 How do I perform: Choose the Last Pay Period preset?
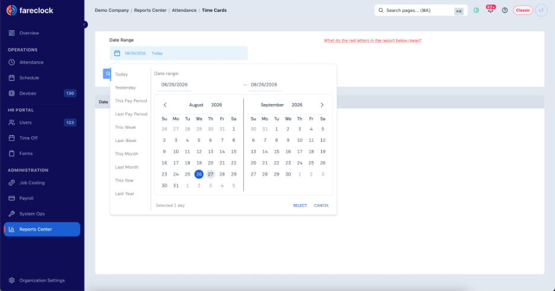(131, 114)
